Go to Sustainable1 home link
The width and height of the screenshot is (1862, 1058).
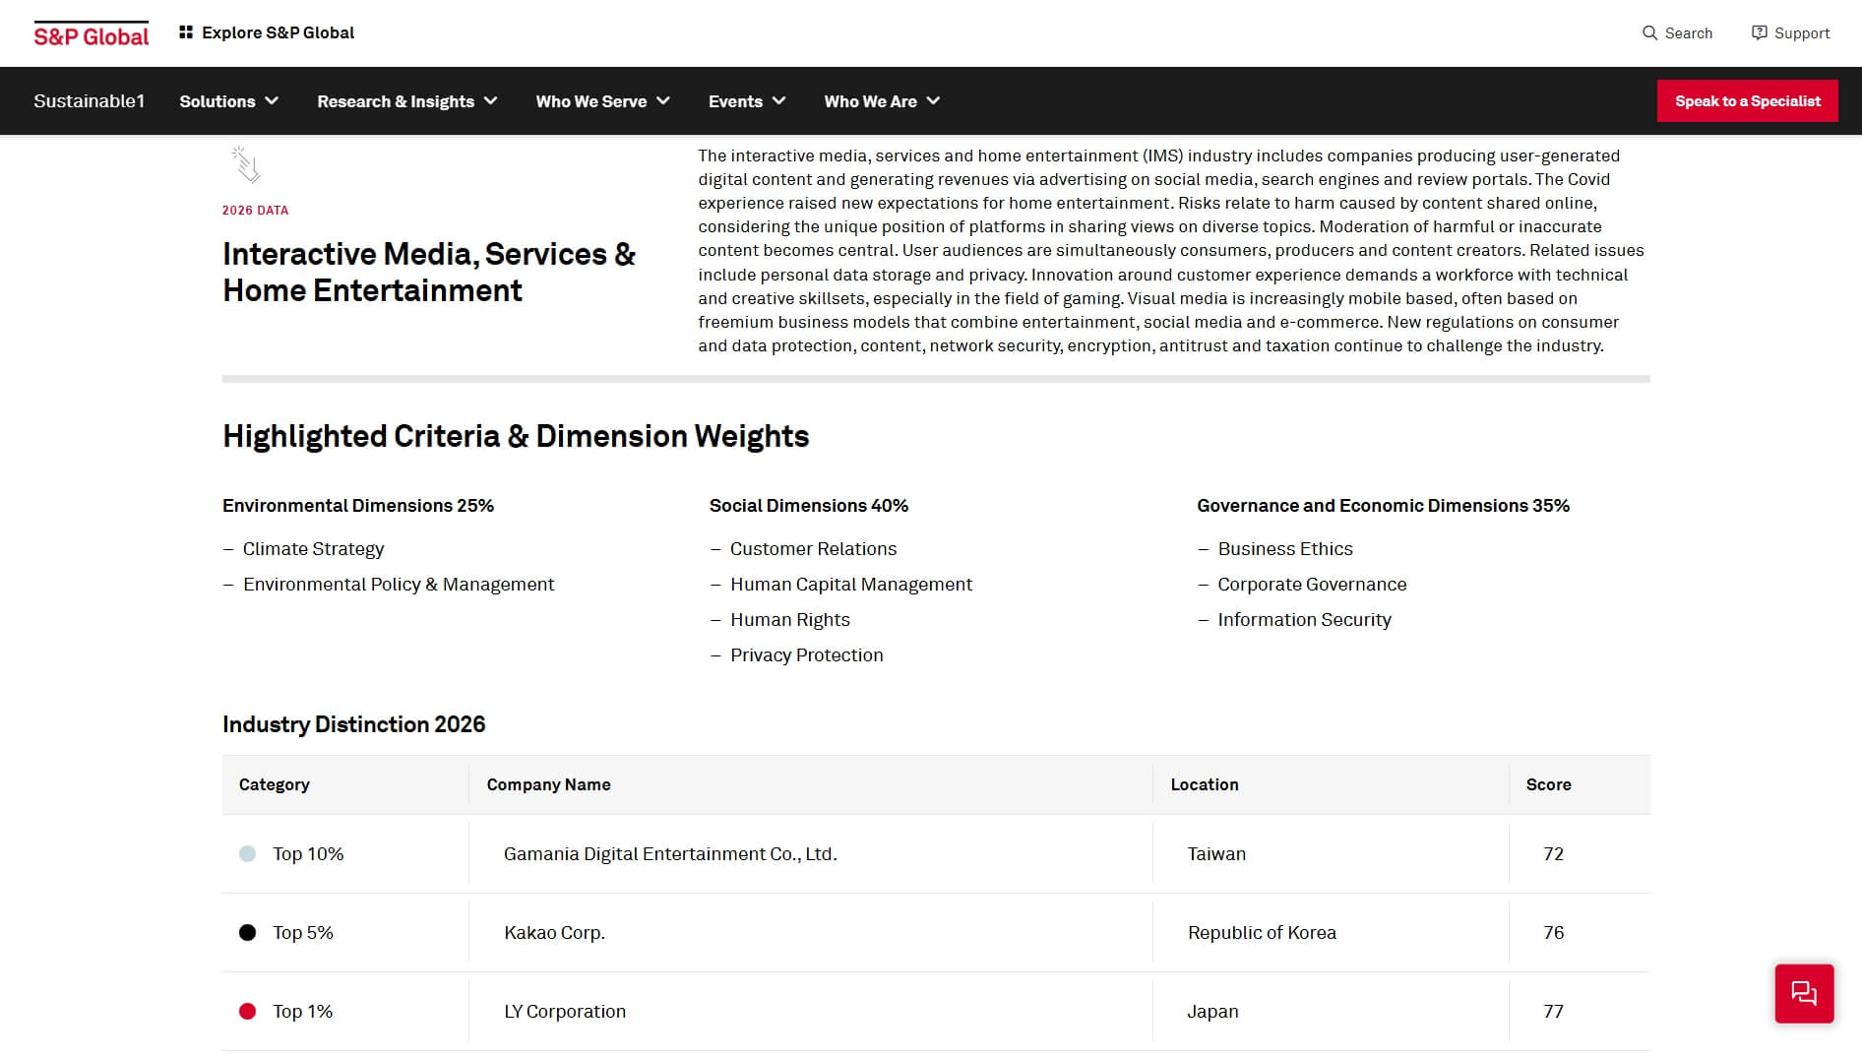tap(89, 101)
